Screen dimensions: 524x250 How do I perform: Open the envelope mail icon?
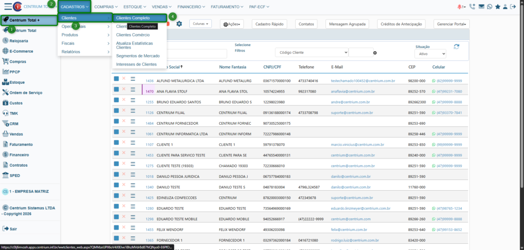[x=481, y=7]
